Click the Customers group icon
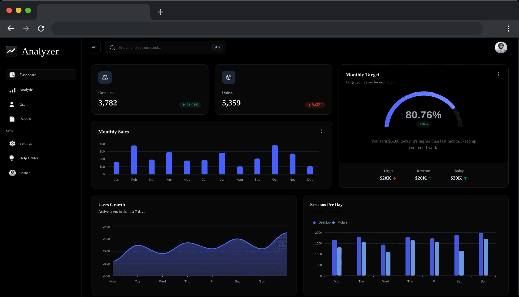519x297 pixels. 105,77
